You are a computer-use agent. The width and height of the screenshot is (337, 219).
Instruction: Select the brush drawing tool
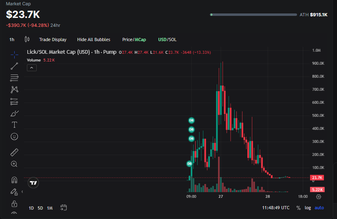[x=14, y=113]
